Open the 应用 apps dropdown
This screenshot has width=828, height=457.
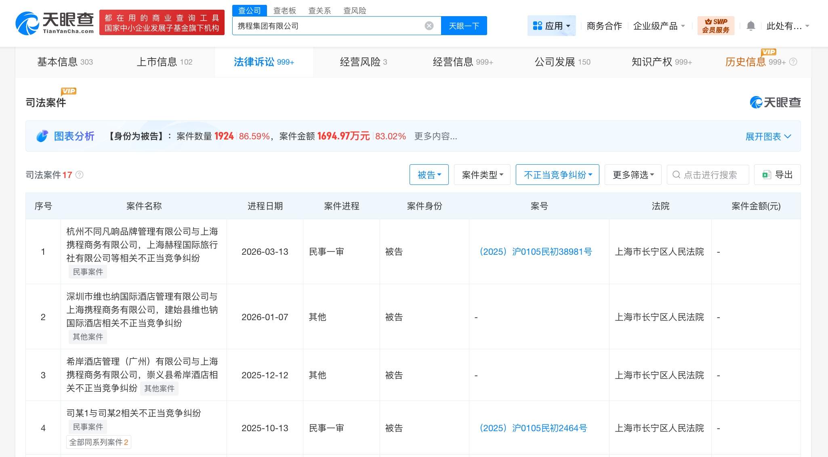point(551,26)
